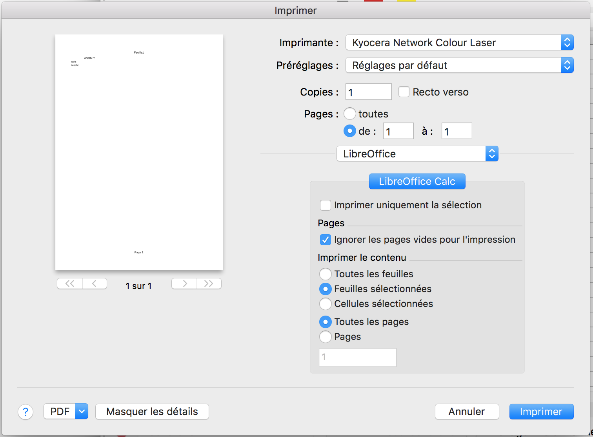The height and width of the screenshot is (437, 593).
Task: Click the Copies input field
Action: tap(369, 92)
